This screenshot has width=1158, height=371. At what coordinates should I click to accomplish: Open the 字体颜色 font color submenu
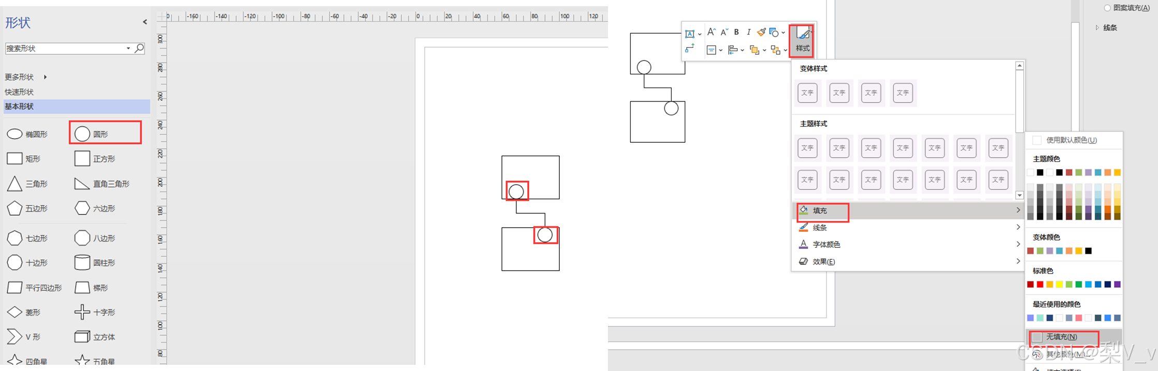[908, 244]
